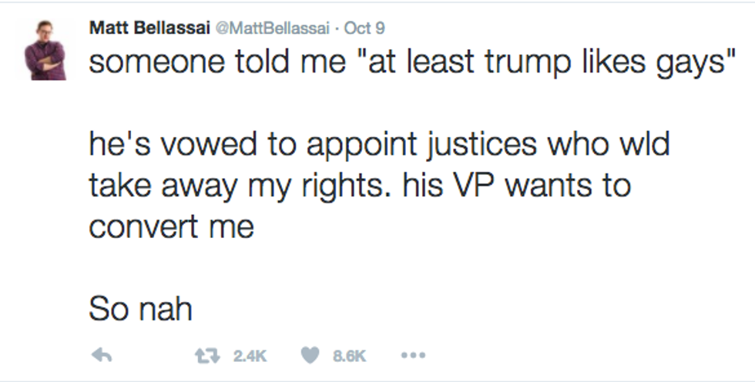
Task: Open the three-dot more options menu
Action: point(414,355)
